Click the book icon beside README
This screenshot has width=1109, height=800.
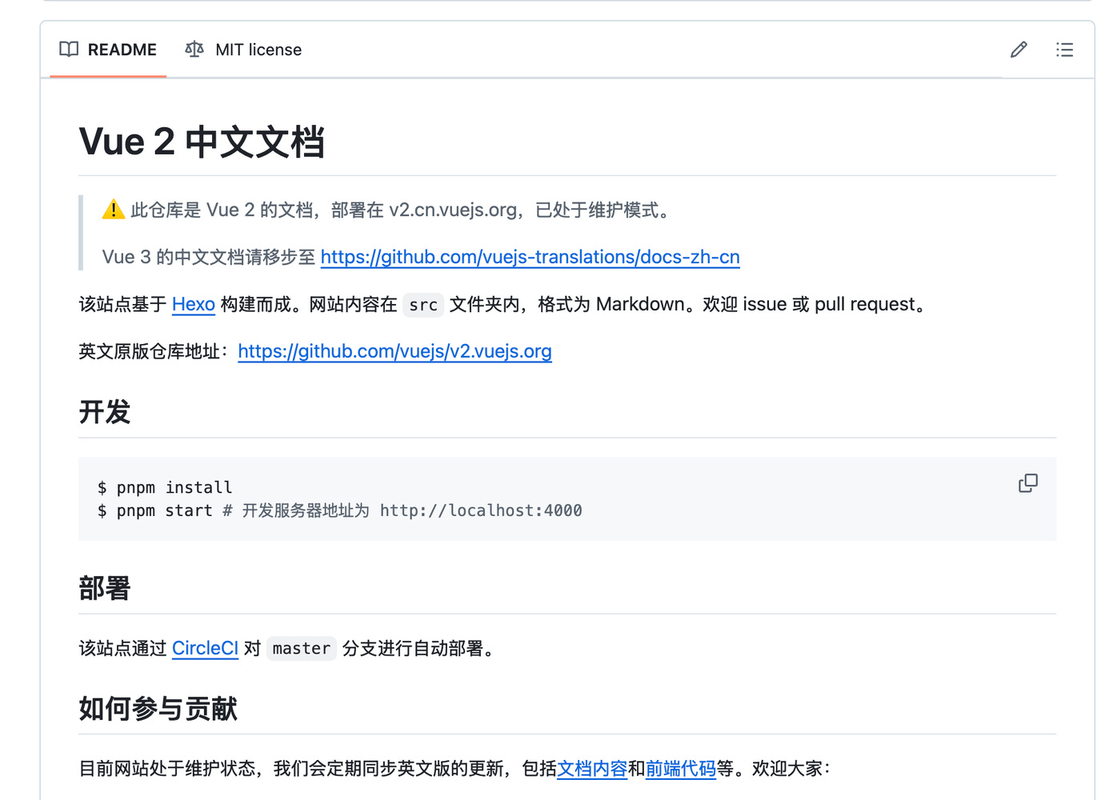click(69, 50)
